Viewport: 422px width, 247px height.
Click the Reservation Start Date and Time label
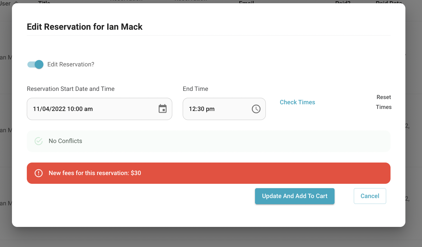click(71, 89)
